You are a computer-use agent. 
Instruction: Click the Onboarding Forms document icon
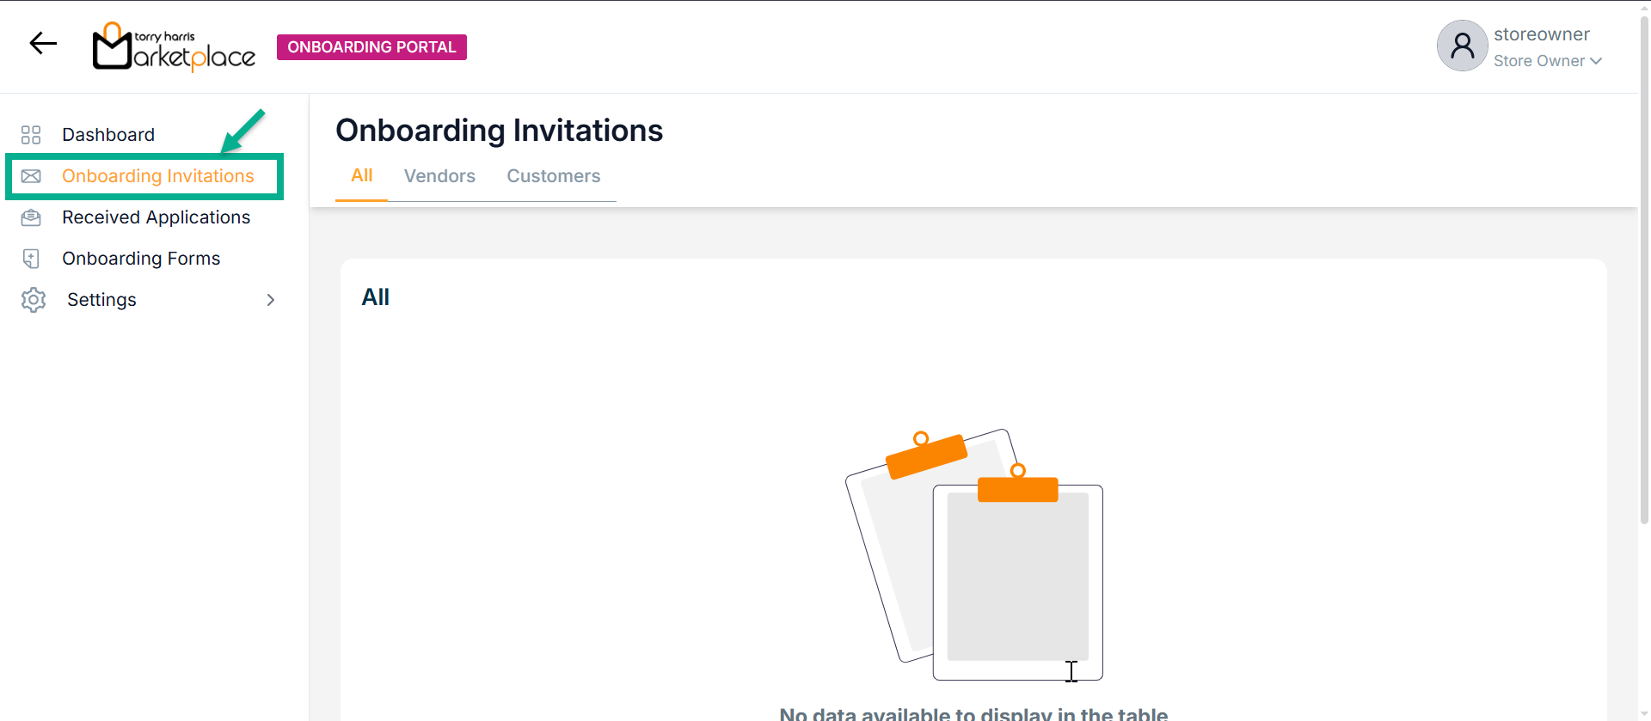point(31,259)
